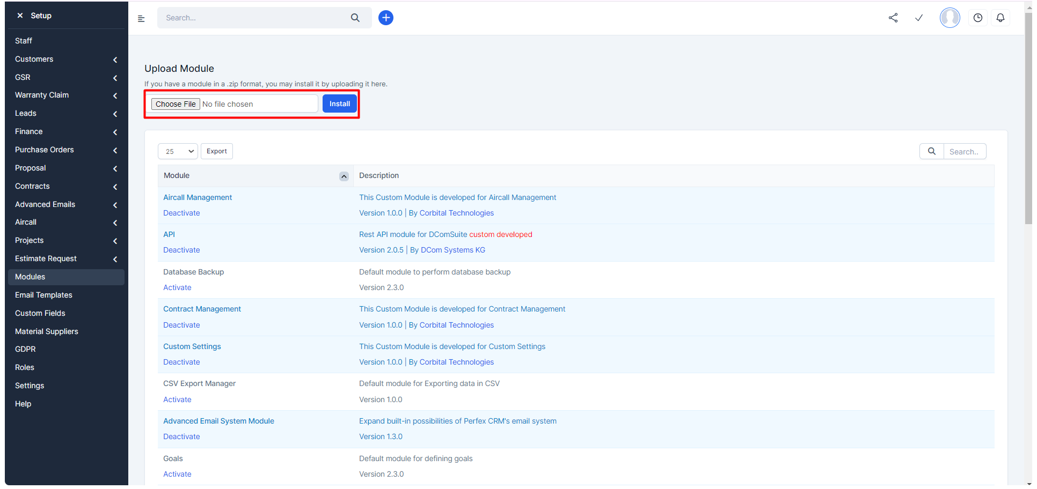This screenshot has height=489, width=1037.
Task: Click the magnifier icon in top search
Action: coord(355,18)
